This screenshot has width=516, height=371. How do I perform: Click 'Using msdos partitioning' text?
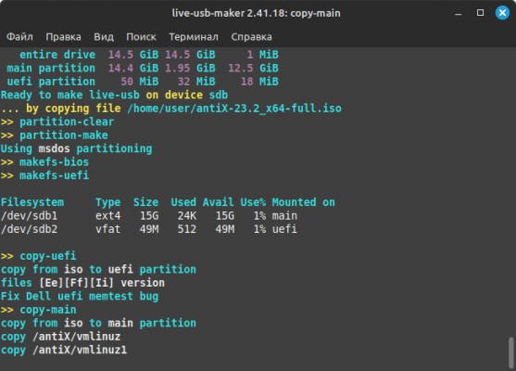tap(76, 148)
